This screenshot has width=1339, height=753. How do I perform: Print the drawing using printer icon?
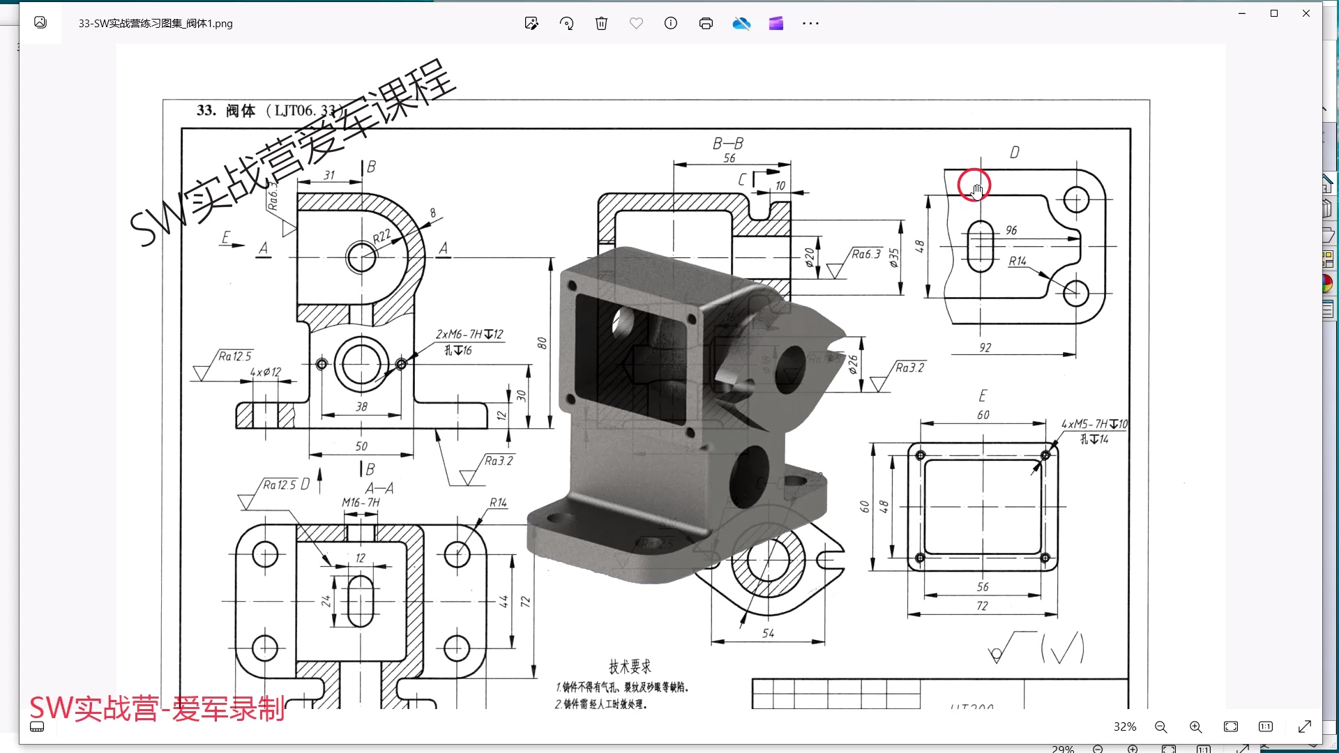pyautogui.click(x=706, y=24)
